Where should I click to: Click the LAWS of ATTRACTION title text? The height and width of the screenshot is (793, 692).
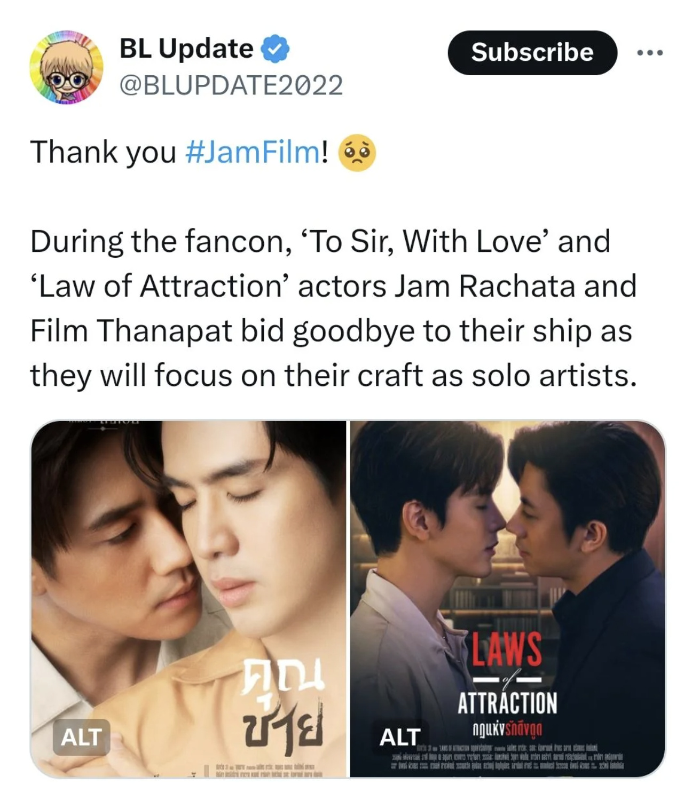[x=507, y=673]
